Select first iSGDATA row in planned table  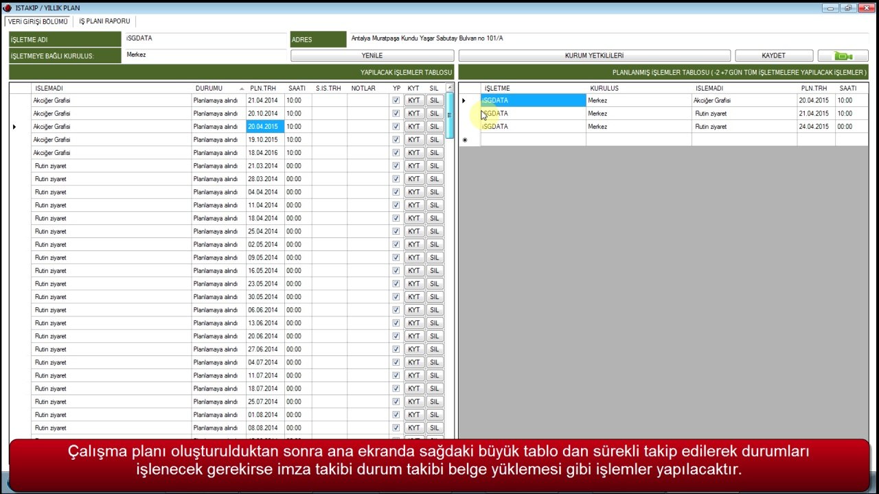click(533, 100)
